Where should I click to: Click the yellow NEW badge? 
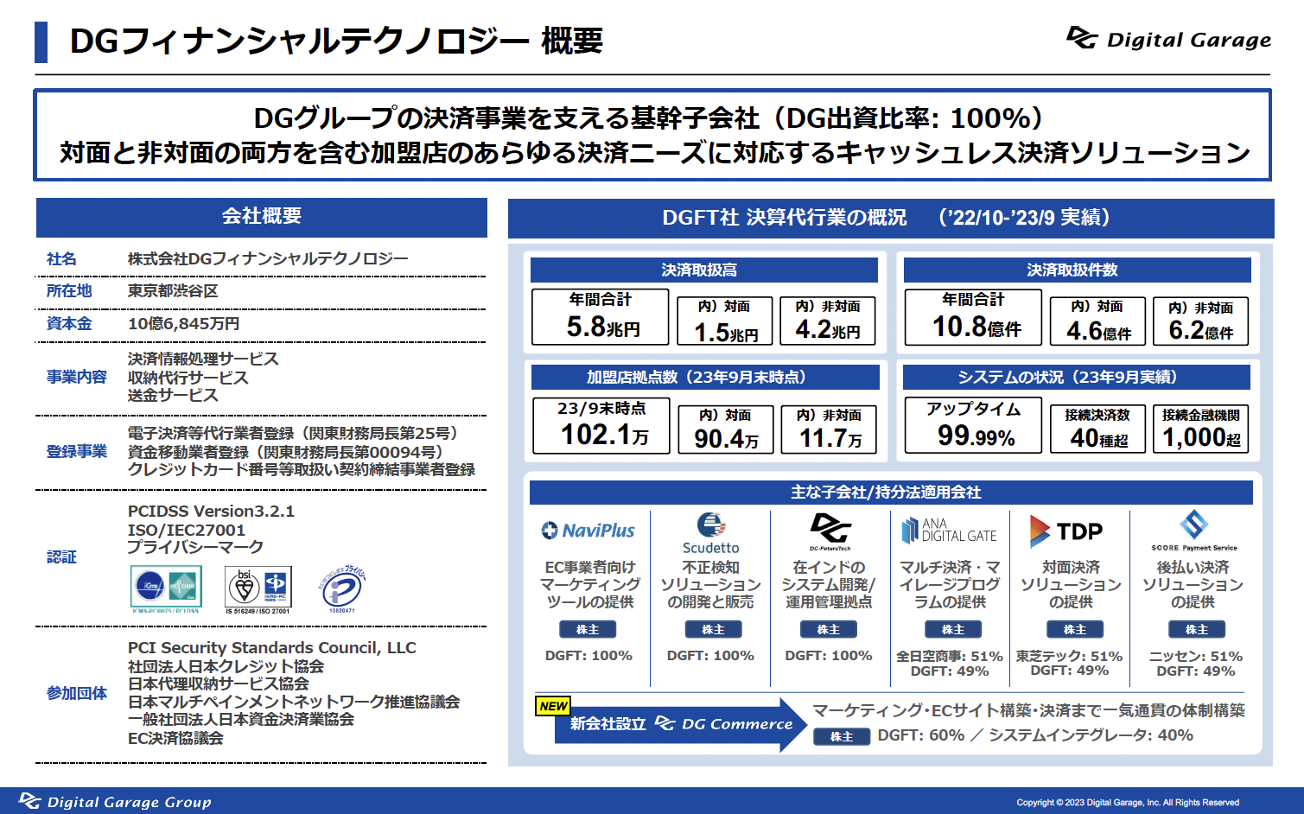553,706
